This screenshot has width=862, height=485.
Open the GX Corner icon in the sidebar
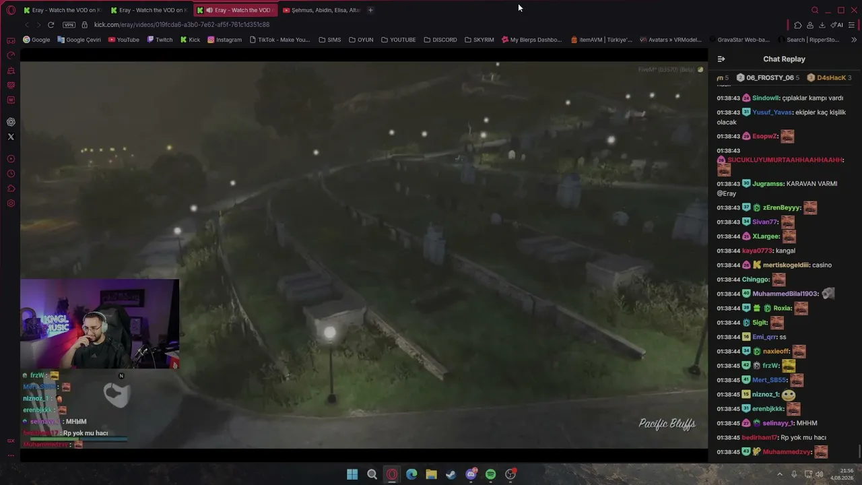click(11, 40)
